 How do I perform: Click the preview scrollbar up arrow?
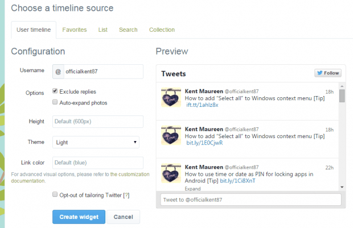[342, 86]
